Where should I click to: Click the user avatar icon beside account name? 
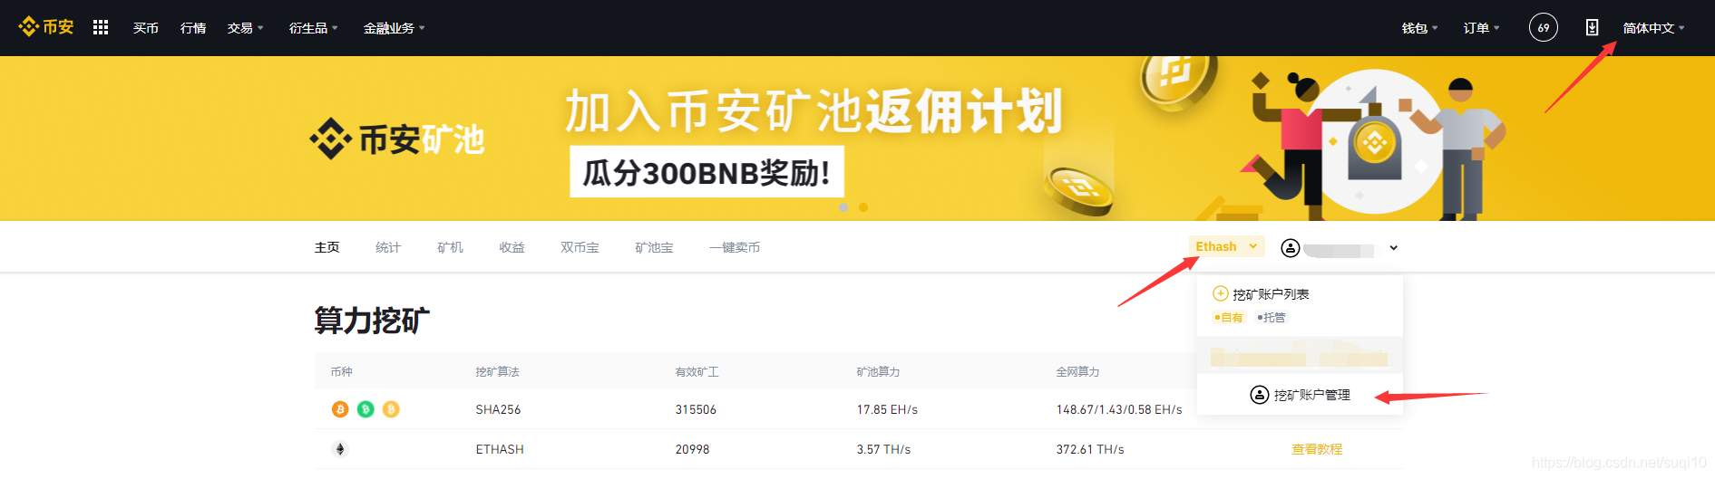1291,247
